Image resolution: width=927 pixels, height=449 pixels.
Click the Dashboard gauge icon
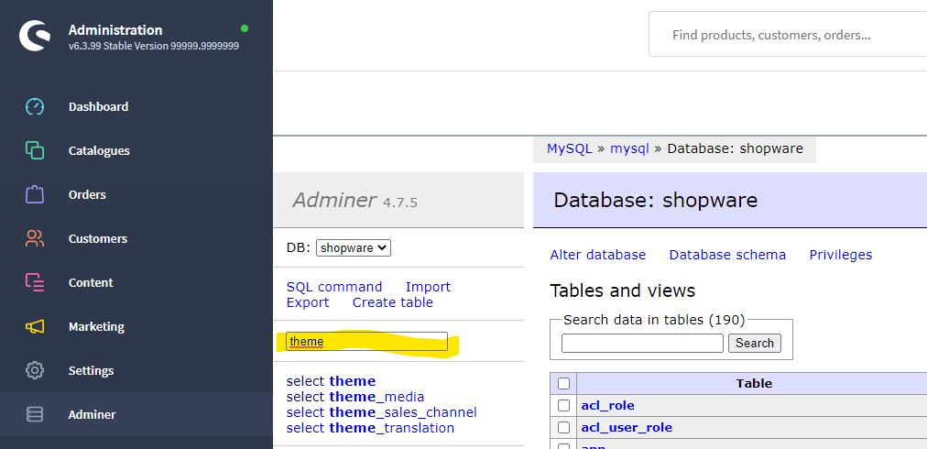(35, 107)
